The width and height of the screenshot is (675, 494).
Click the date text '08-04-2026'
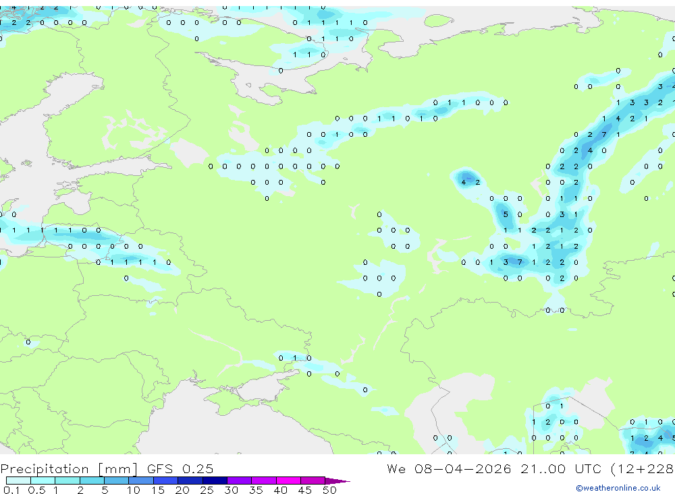pyautogui.click(x=463, y=468)
